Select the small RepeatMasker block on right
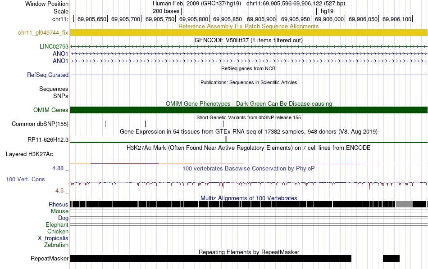This screenshot has width=428, height=269. (391, 258)
